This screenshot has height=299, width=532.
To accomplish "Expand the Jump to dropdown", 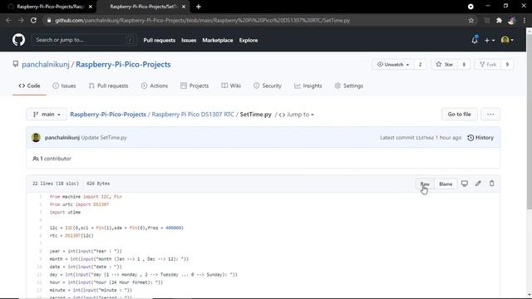I will (296, 115).
